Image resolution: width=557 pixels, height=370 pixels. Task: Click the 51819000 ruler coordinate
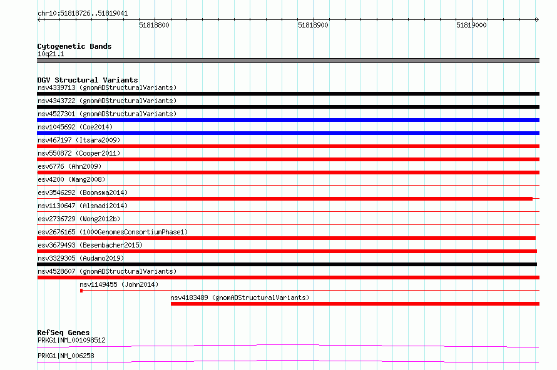click(x=471, y=25)
